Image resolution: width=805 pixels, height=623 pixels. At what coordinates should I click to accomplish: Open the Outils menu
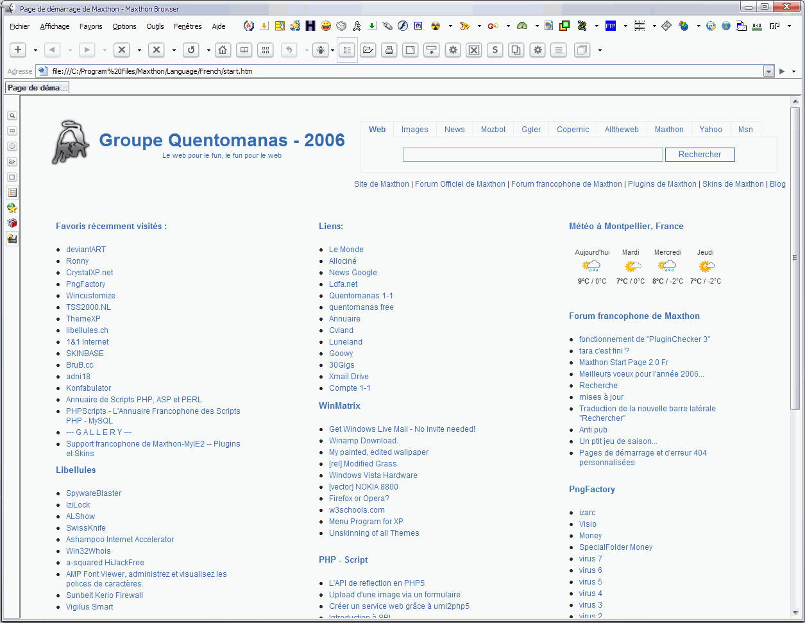tap(155, 26)
